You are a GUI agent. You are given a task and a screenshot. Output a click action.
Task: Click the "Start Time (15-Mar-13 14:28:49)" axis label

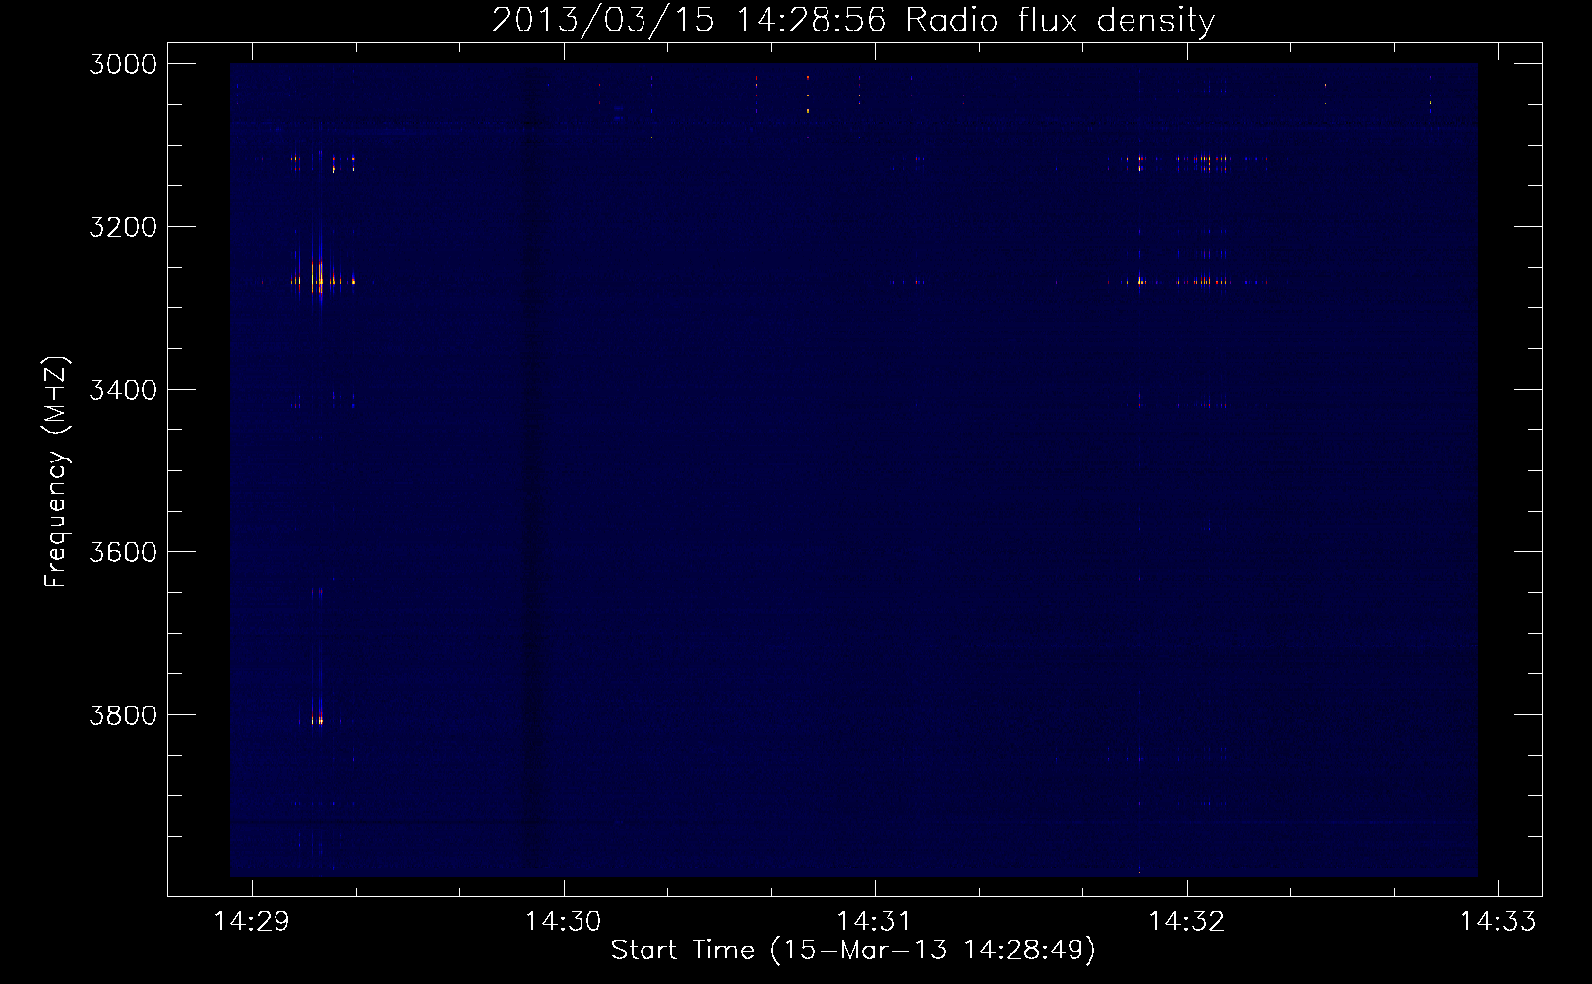(853, 951)
